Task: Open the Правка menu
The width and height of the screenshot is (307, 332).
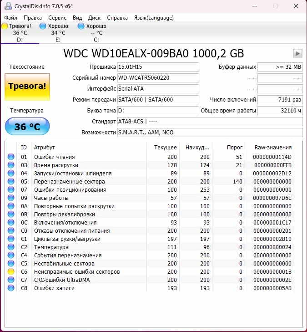Action: click(33, 18)
